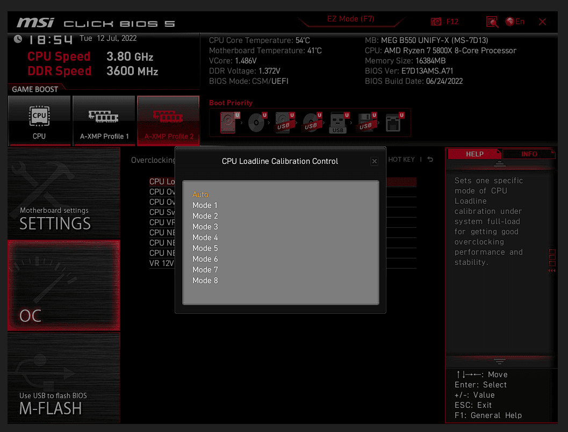Choose Mode 8 loadline option
This screenshot has width=568, height=432.
point(205,280)
